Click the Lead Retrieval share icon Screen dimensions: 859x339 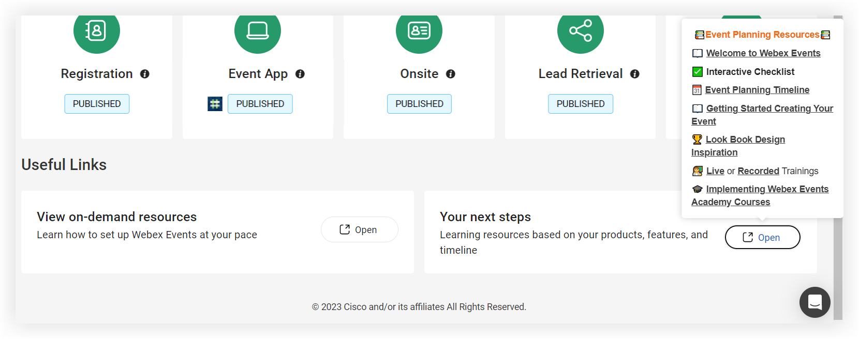click(581, 31)
